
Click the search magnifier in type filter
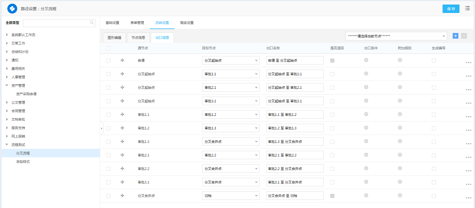(x=92, y=23)
